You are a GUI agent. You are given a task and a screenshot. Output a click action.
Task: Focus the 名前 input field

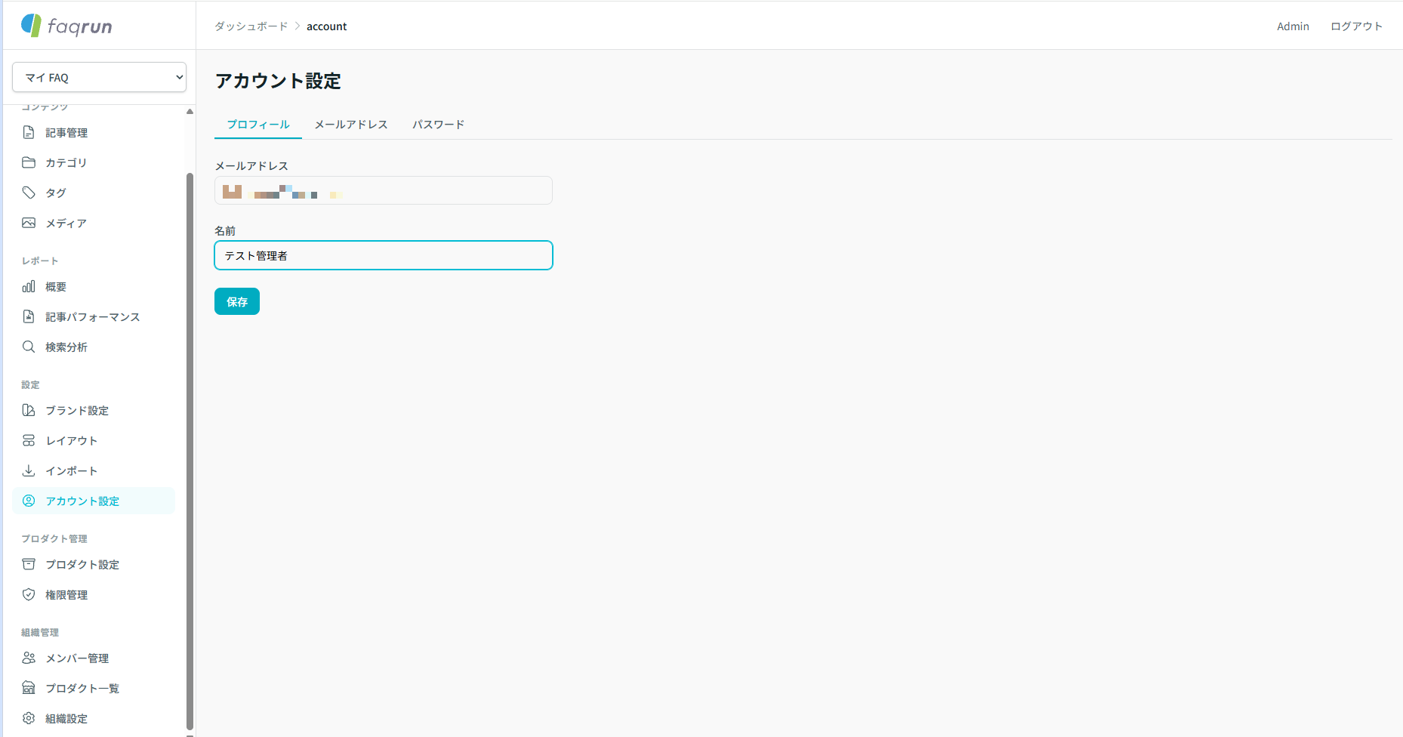[384, 255]
